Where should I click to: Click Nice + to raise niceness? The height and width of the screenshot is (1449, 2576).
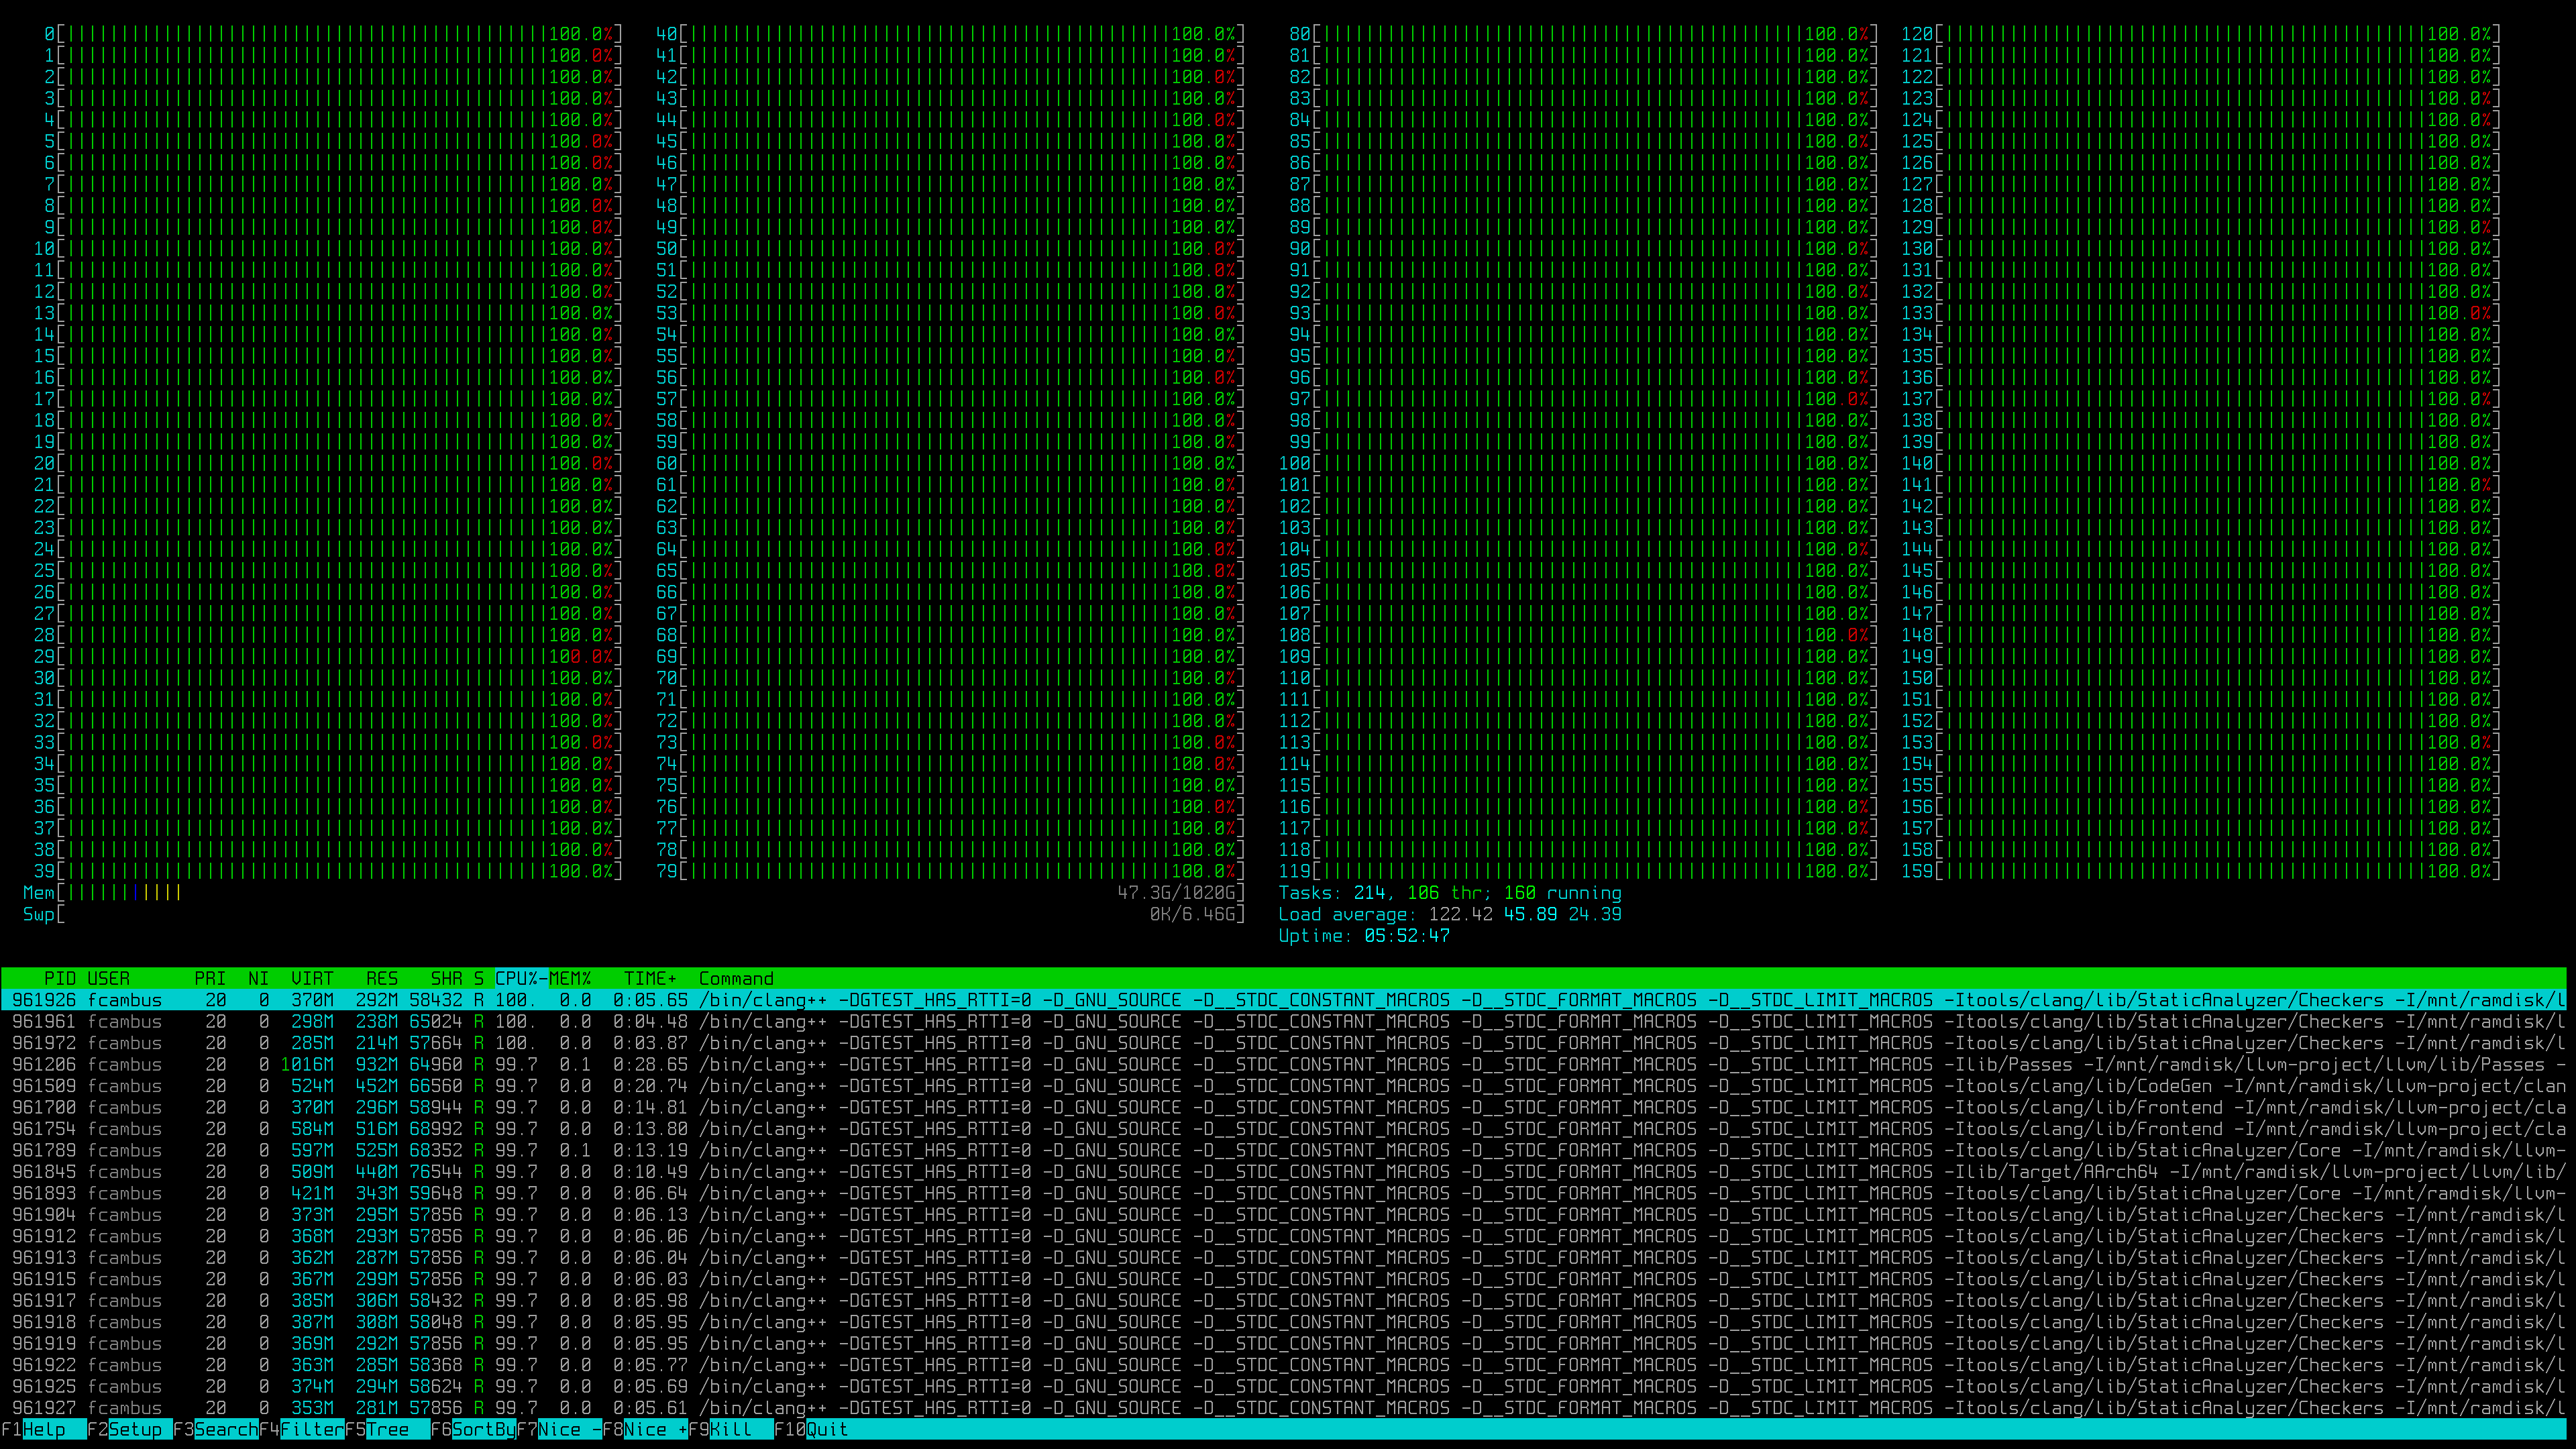pyautogui.click(x=655, y=1429)
